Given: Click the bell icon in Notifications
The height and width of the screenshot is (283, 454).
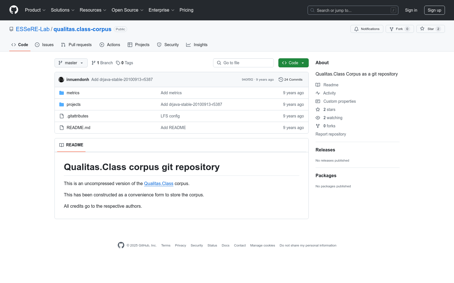Looking at the screenshot, I should pos(356,29).
